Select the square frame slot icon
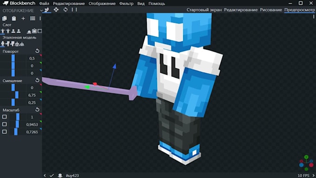This screenshot has width=316, height=178. 39,31
